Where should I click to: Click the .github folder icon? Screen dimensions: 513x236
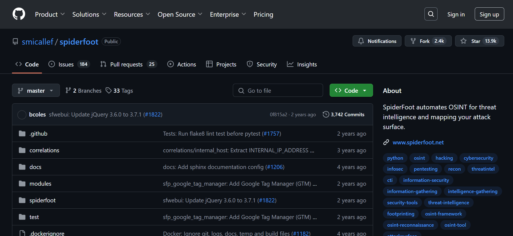(22, 133)
